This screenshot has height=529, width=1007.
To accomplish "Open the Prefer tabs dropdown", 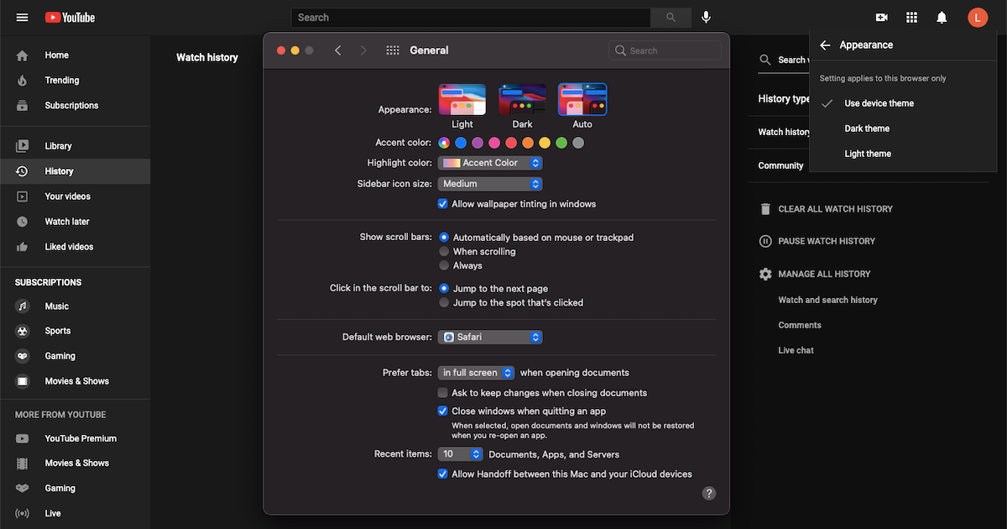I will point(476,372).
